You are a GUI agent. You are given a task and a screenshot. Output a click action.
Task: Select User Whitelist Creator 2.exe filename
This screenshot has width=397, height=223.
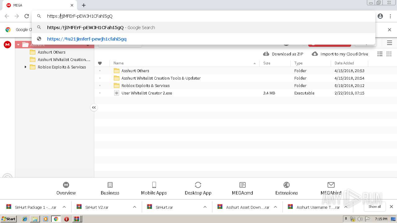pos(147,93)
